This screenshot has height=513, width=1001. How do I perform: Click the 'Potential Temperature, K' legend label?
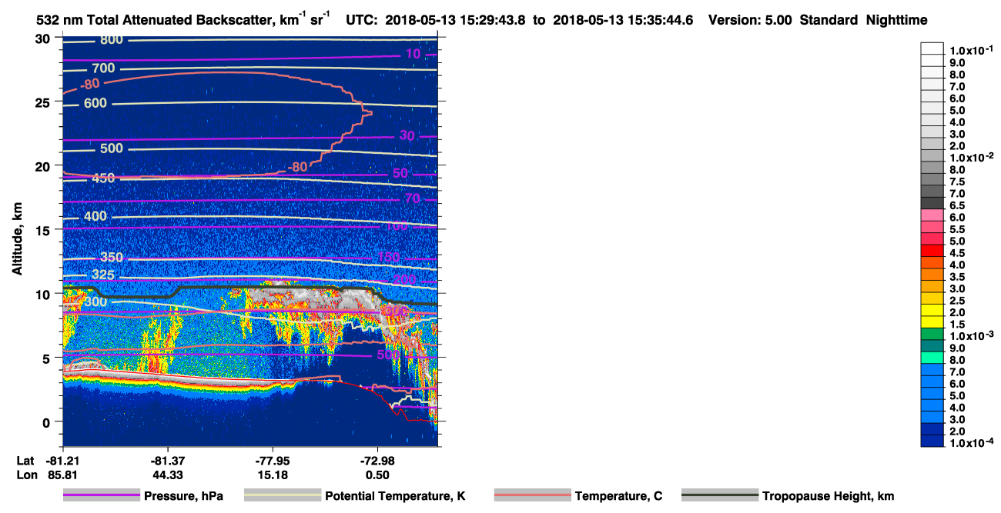point(396,496)
